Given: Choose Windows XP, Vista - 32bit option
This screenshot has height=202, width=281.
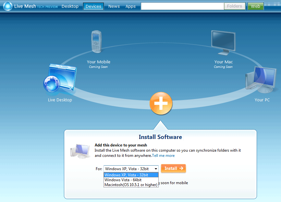Looking at the screenshot, I should [131, 175].
